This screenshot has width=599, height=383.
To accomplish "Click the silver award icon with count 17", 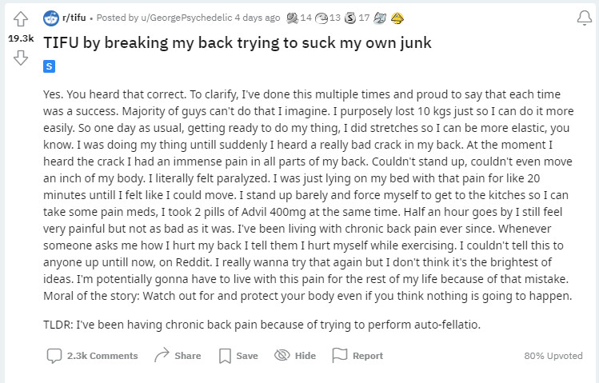I will click(x=349, y=18).
